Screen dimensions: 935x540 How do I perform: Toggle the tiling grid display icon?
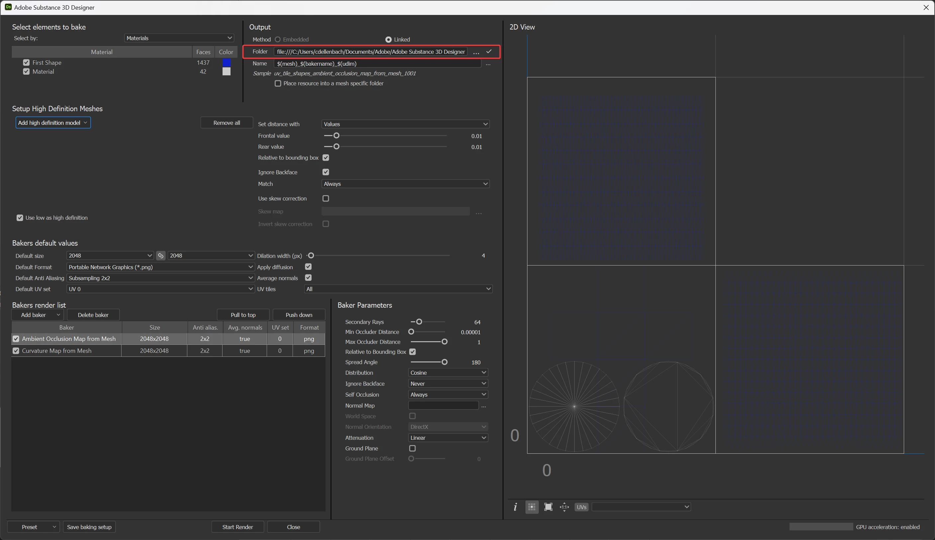(532, 507)
